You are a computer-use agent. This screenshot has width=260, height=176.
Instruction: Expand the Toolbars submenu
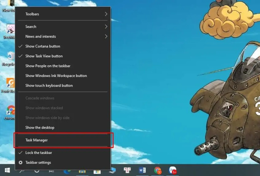click(63, 14)
